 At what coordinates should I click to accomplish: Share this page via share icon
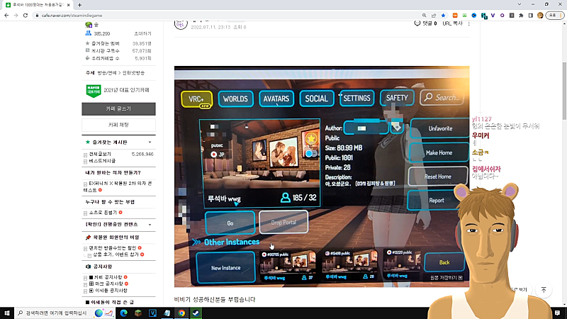click(x=434, y=16)
